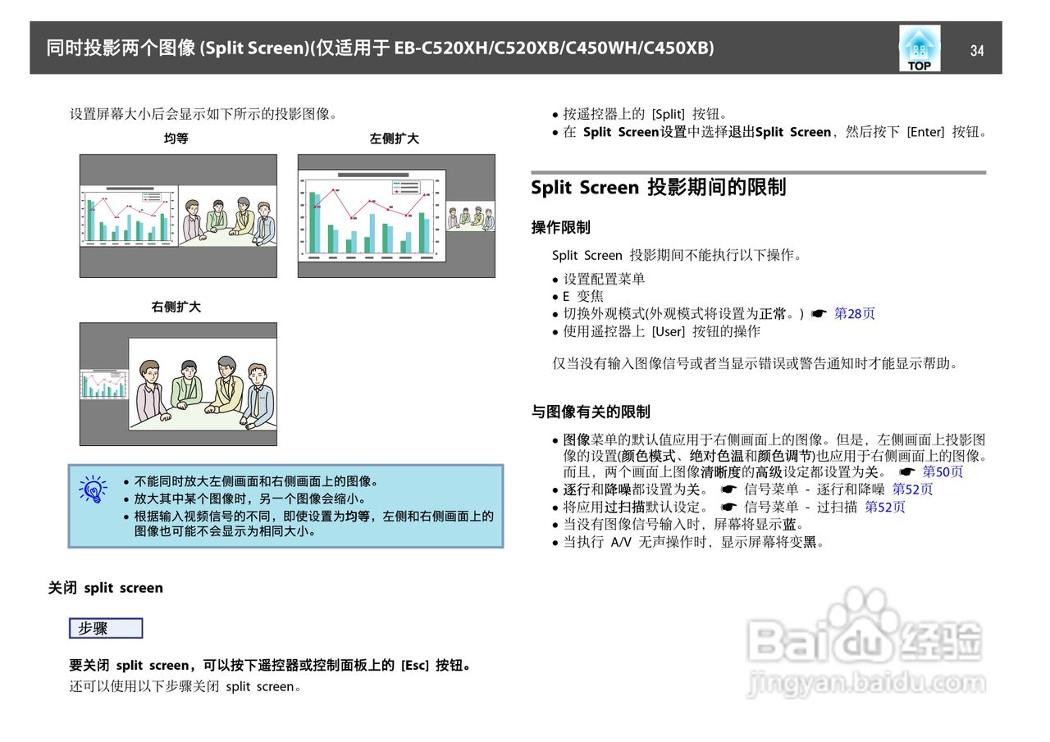The width and height of the screenshot is (1050, 742).
Task: Click the 步骤 procedure box
Action: click(106, 628)
